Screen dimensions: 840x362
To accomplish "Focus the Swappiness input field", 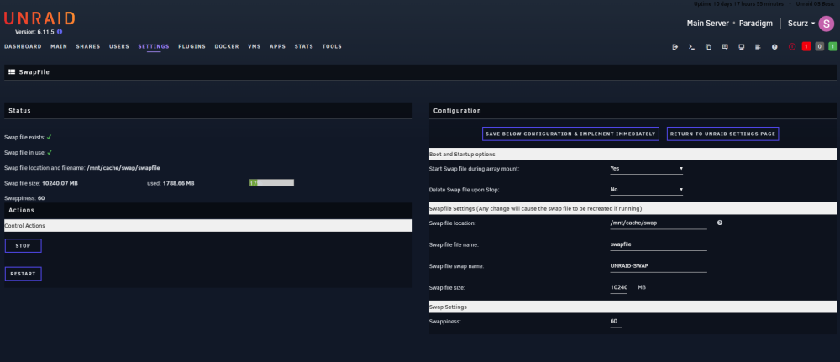I will pos(616,322).
